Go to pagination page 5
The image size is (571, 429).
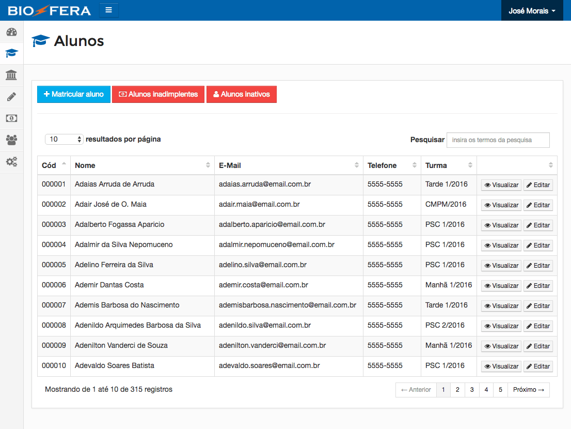[500, 390]
